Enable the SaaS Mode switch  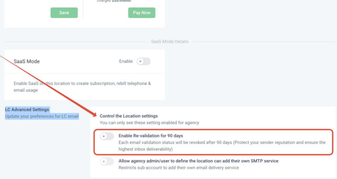pos(144,61)
